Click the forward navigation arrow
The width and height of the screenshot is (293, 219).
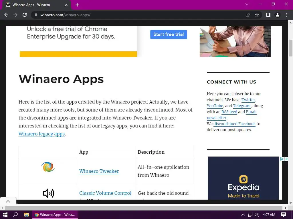point(15,15)
